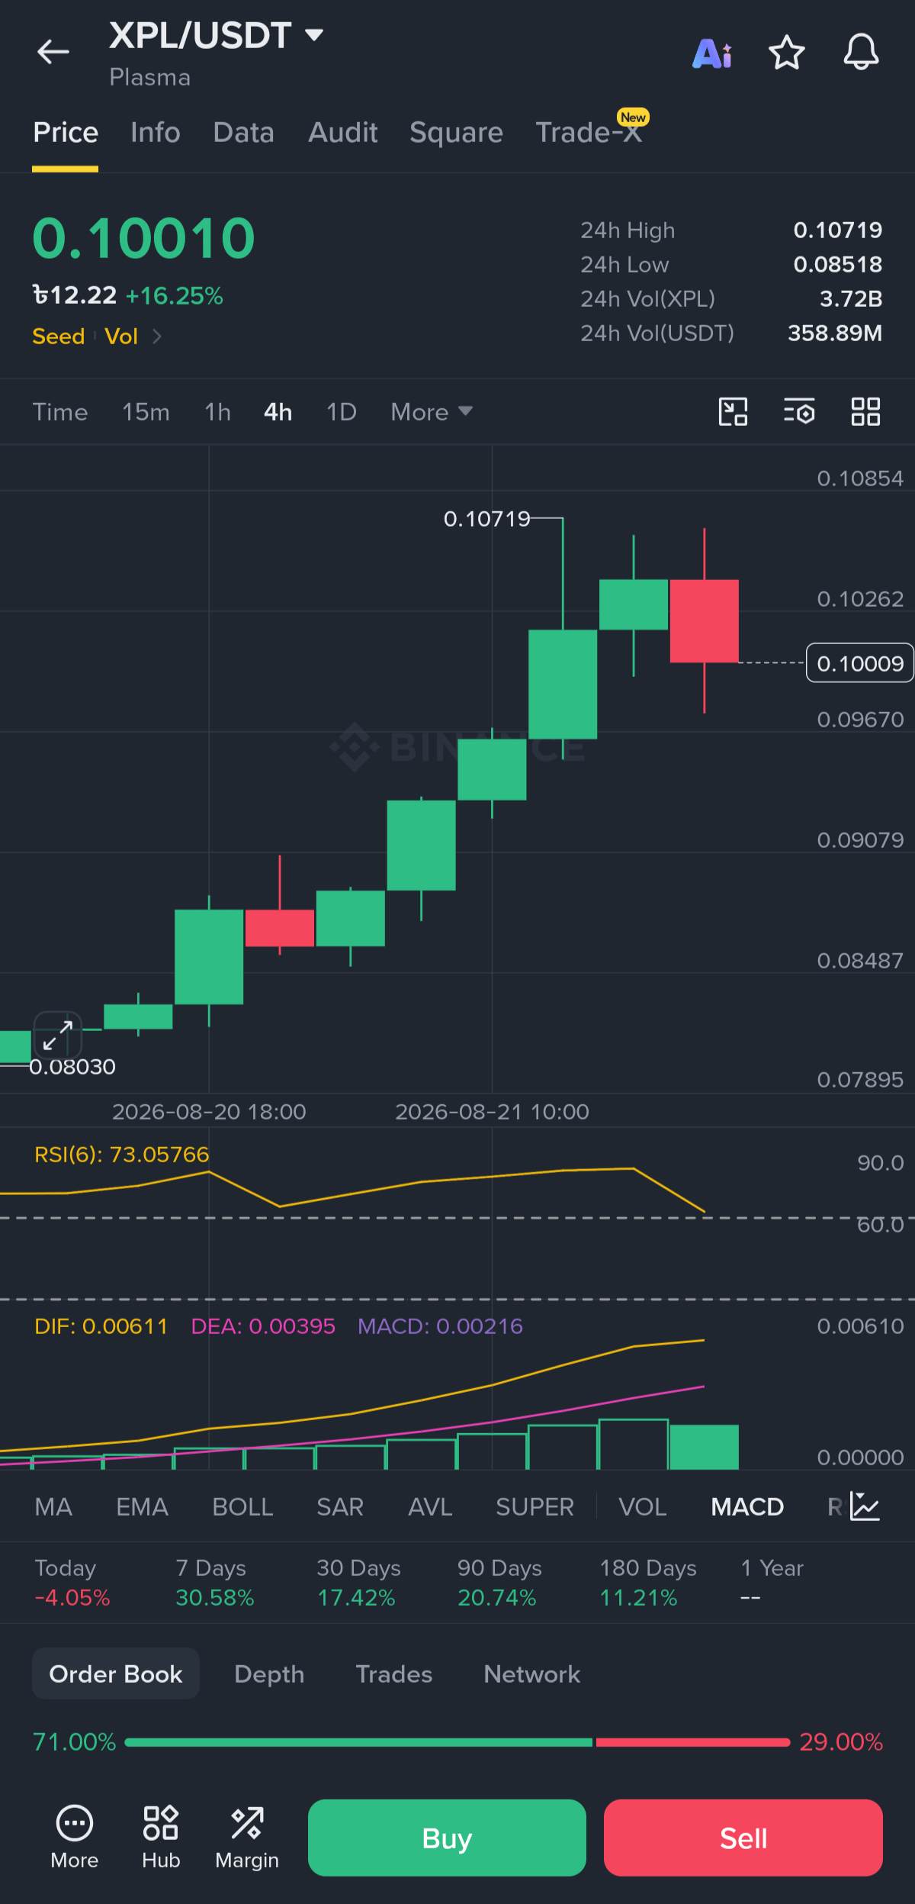Viewport: 915px width, 1904px height.
Task: Select the 1h interval
Action: click(x=217, y=412)
